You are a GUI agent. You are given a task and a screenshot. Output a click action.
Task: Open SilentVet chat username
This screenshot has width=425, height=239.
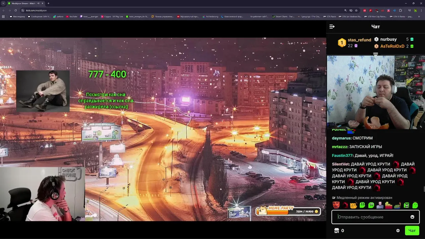tap(341, 164)
